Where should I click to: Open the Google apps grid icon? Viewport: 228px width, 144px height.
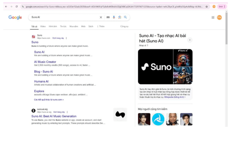[x=213, y=17]
